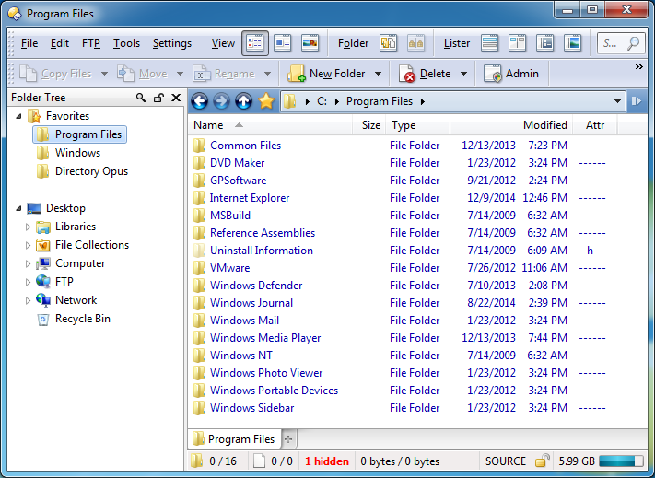Viewport: 655px width, 478px height.
Task: Click C: in the location path
Action: [322, 101]
